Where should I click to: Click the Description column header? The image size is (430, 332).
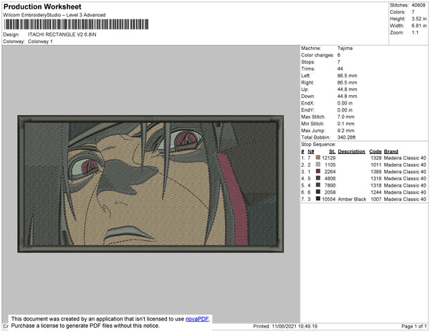pos(352,152)
